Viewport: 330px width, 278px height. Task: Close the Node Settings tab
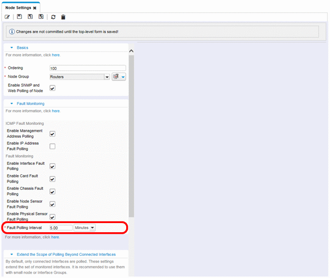click(x=35, y=8)
